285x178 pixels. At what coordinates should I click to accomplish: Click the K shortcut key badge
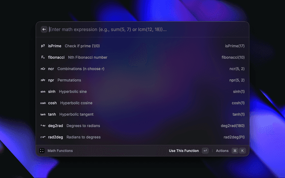(x=242, y=151)
